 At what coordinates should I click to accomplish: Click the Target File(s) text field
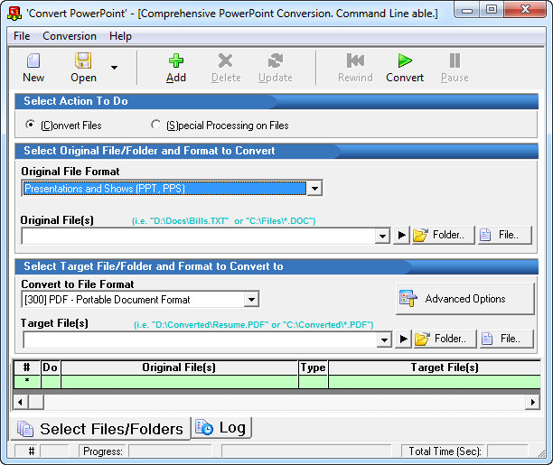pos(200,339)
